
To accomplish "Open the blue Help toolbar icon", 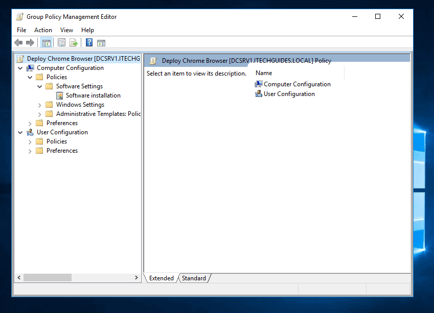I will (x=89, y=42).
